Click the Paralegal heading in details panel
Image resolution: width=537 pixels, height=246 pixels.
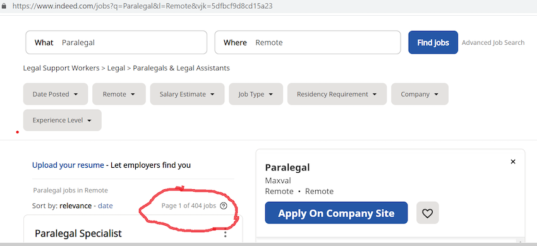point(287,167)
